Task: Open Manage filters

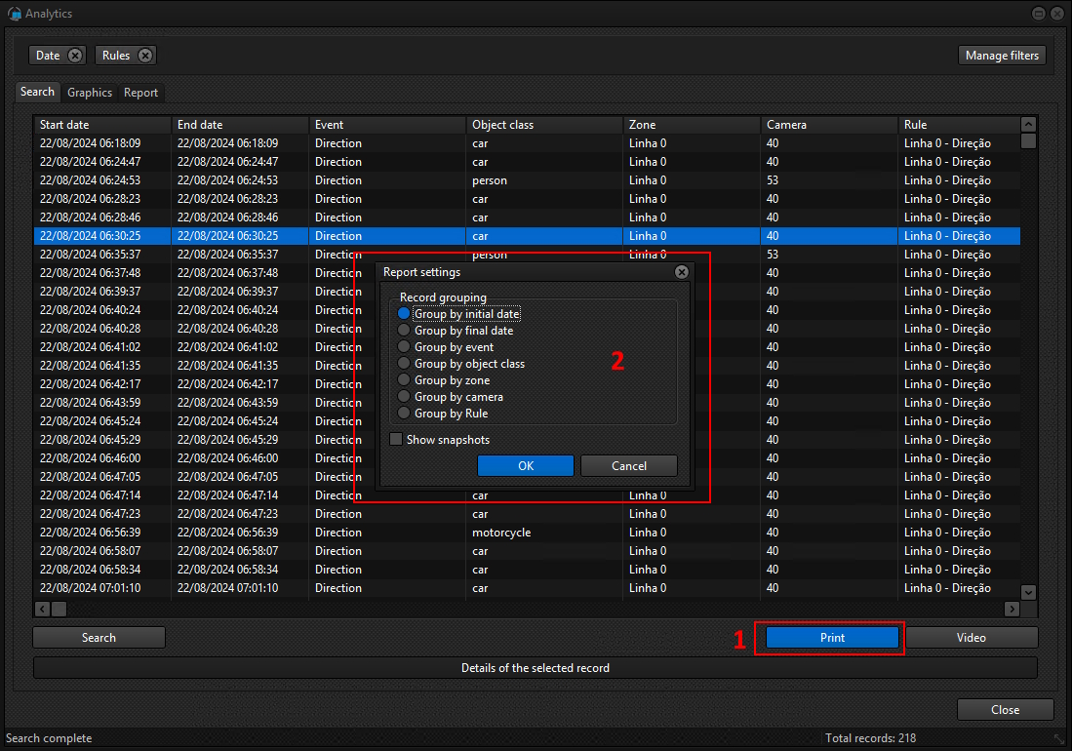Action: [x=1002, y=56]
